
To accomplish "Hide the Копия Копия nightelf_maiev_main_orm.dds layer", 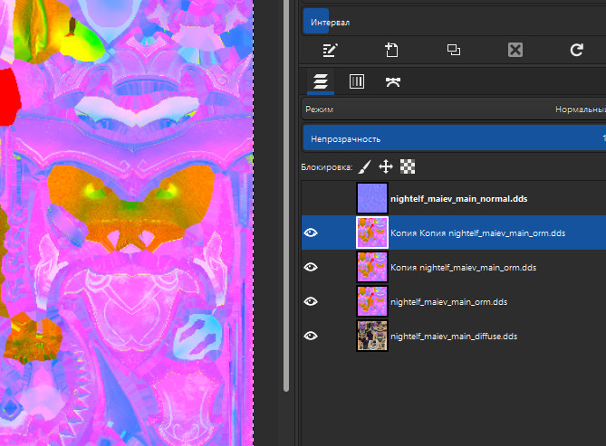I will point(311,232).
